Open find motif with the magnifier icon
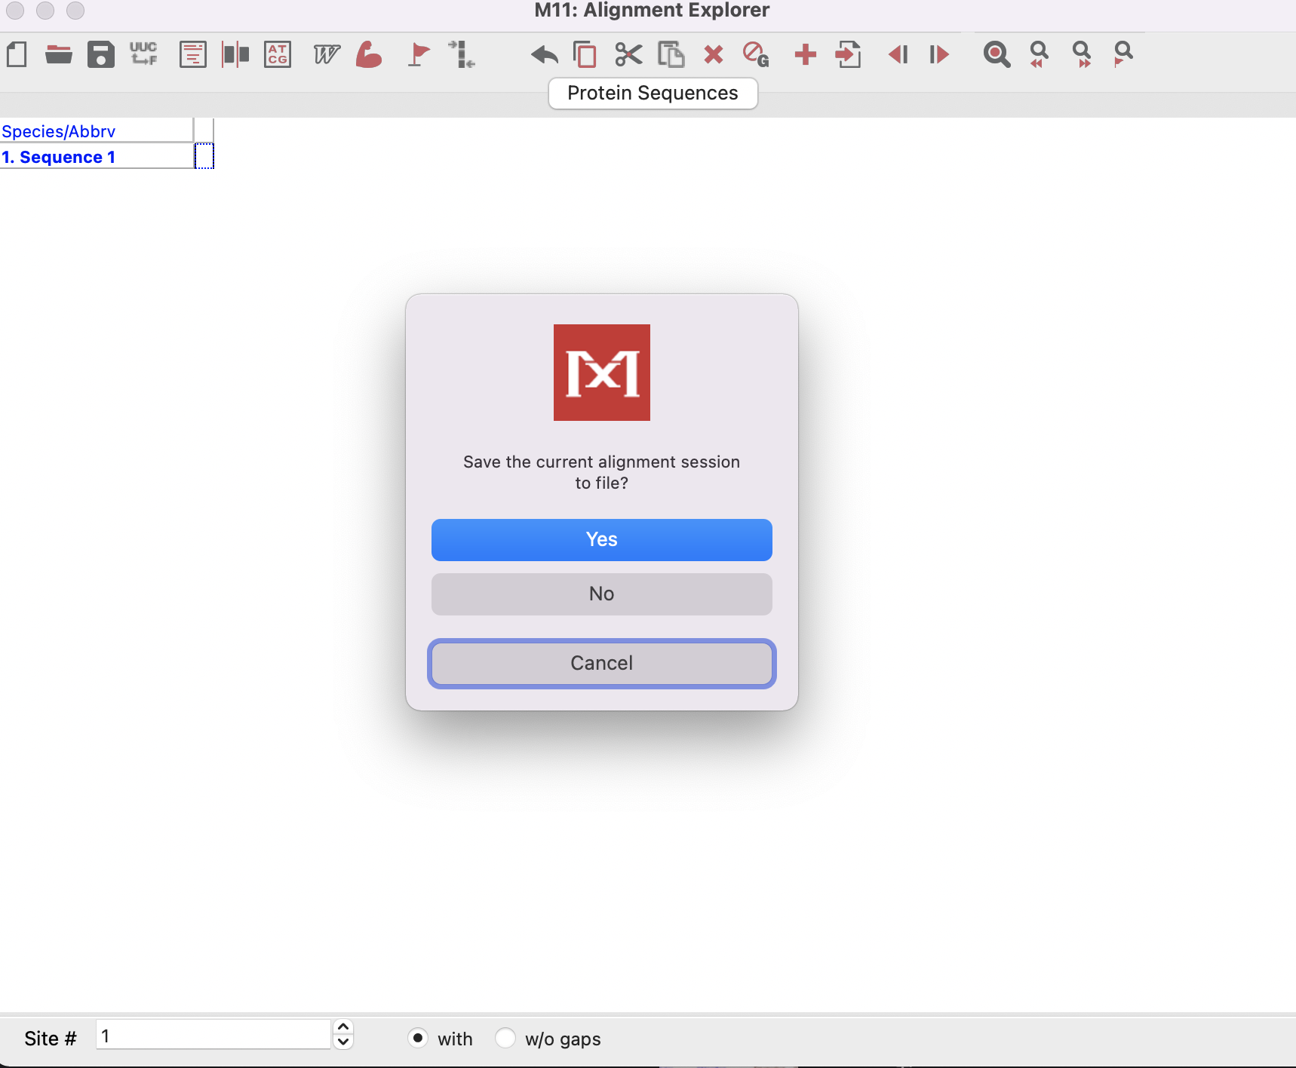 997,55
